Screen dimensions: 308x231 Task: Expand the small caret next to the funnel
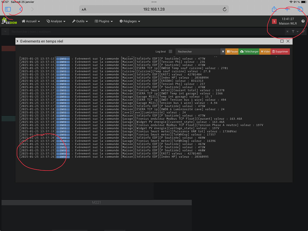[297, 31]
